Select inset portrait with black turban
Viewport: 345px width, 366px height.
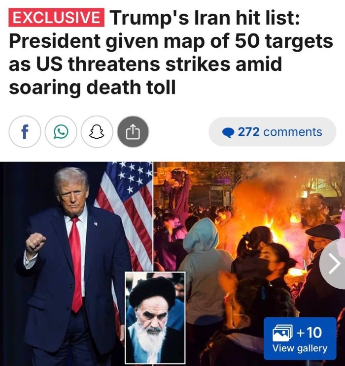click(155, 318)
